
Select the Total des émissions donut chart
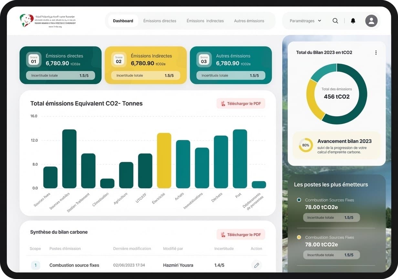[x=337, y=94]
